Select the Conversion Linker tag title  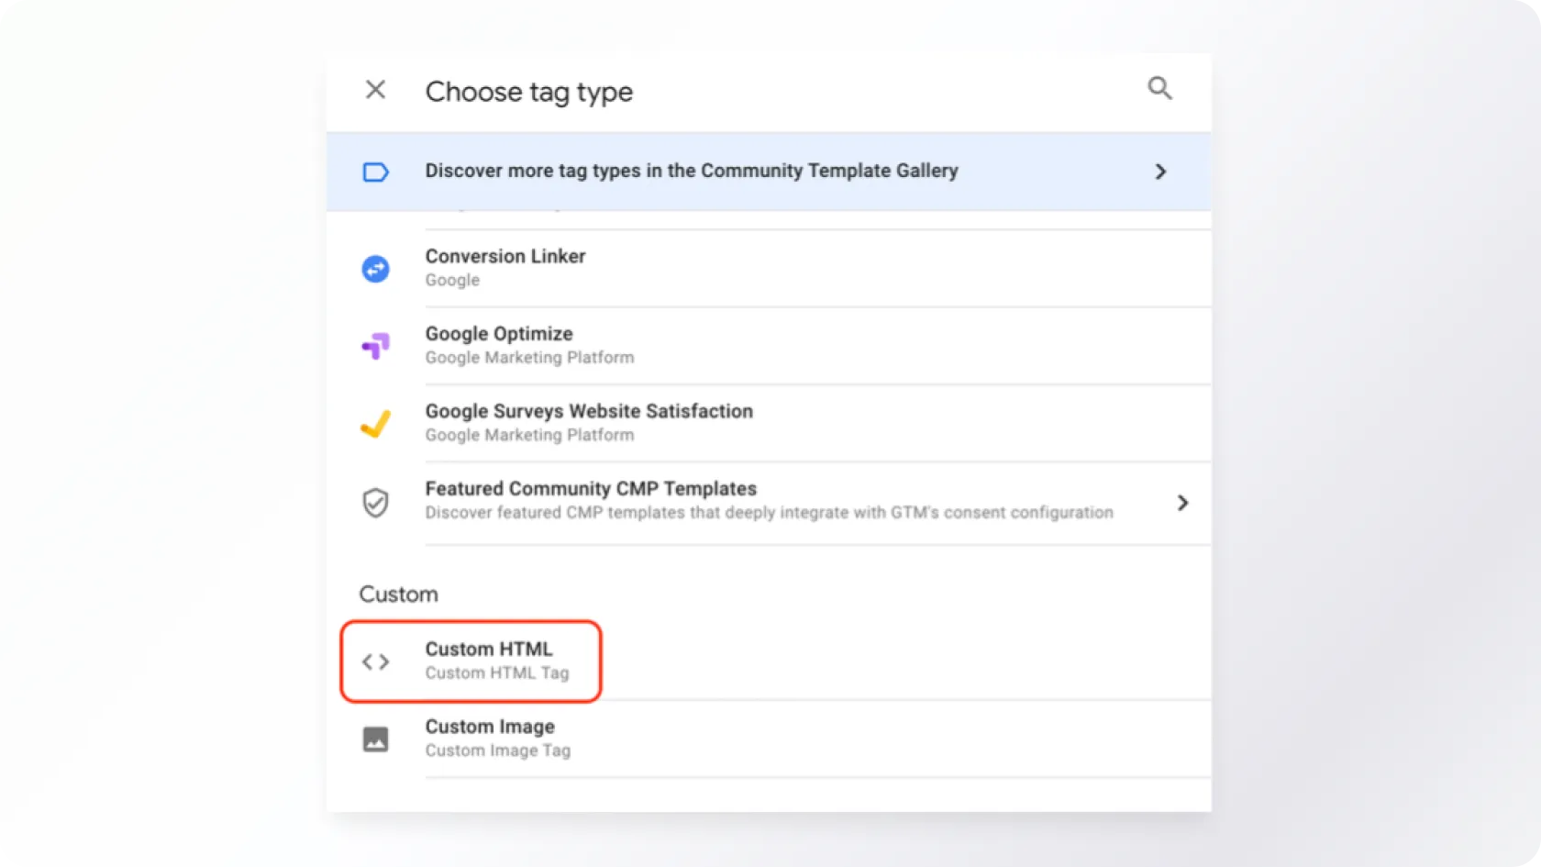tap(504, 257)
